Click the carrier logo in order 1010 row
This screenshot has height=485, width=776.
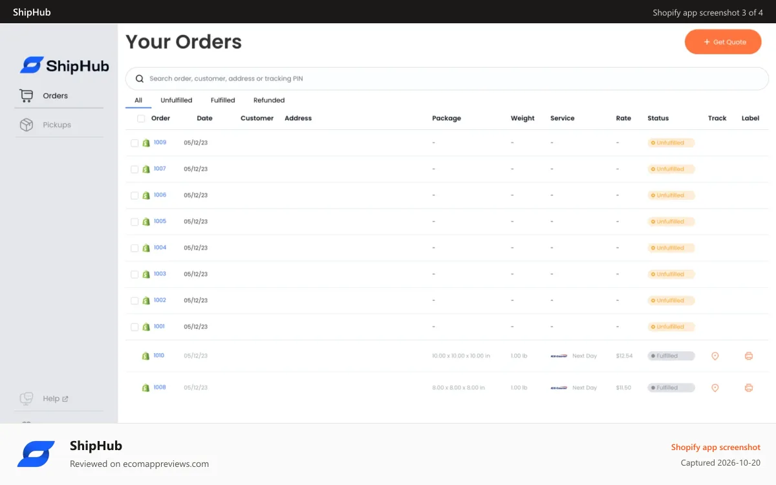[559, 356]
